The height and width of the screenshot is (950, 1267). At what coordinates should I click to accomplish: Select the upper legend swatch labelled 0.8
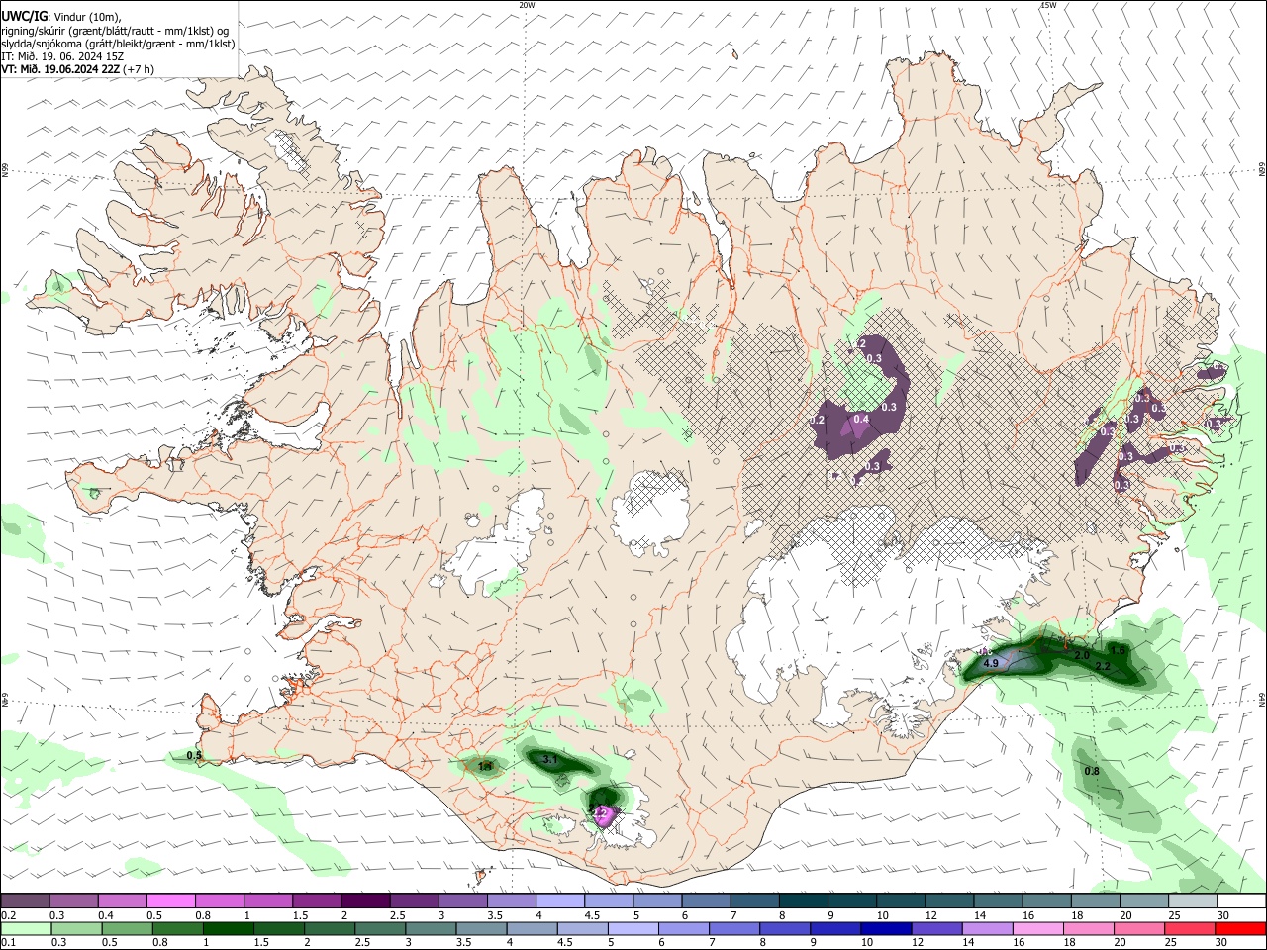tap(219, 902)
